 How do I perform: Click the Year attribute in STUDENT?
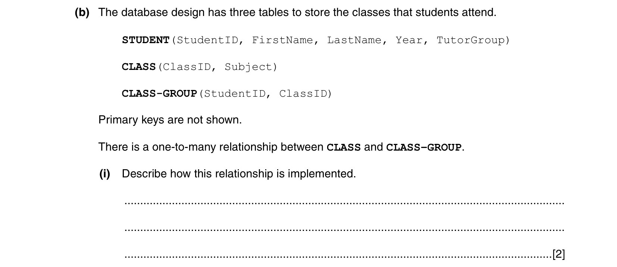click(409, 40)
